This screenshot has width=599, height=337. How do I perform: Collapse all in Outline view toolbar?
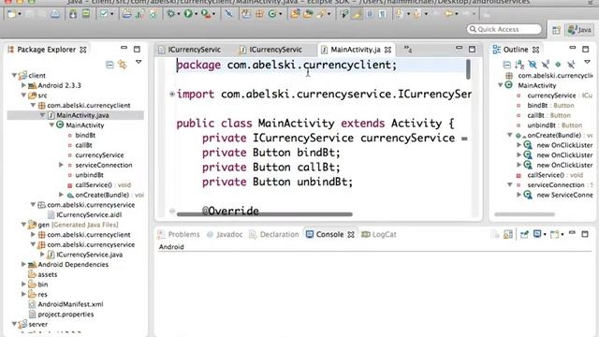coord(506,65)
